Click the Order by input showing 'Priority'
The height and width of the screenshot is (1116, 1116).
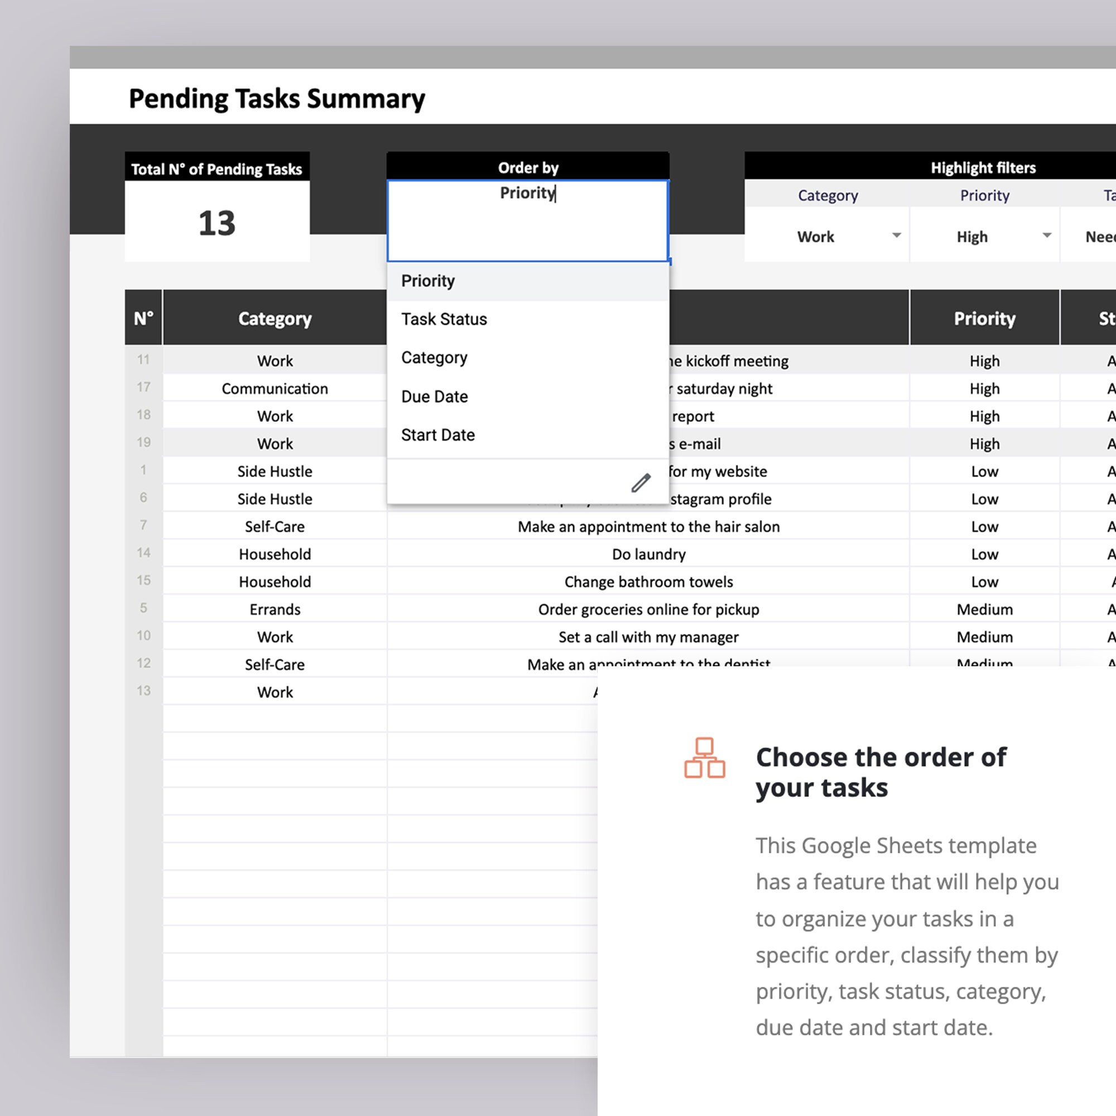pos(527,221)
